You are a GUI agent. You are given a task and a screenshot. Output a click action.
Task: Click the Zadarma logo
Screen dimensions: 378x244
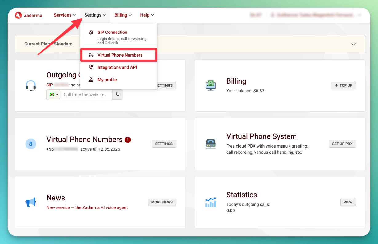tap(28, 15)
